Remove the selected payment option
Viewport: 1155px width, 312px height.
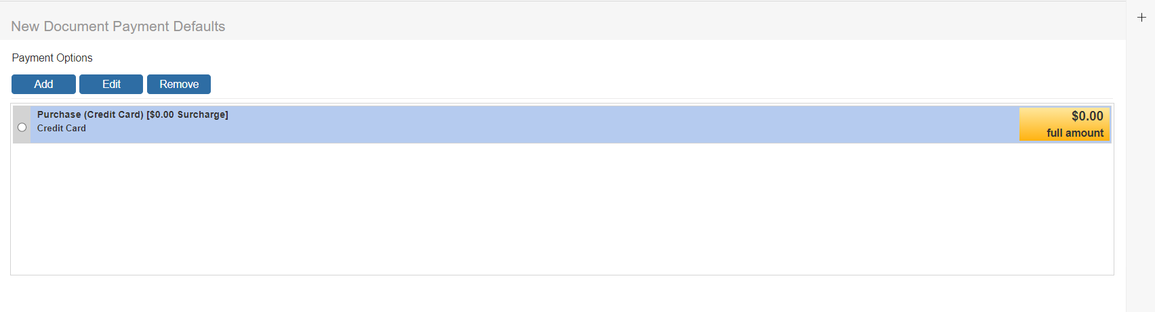pyautogui.click(x=179, y=84)
